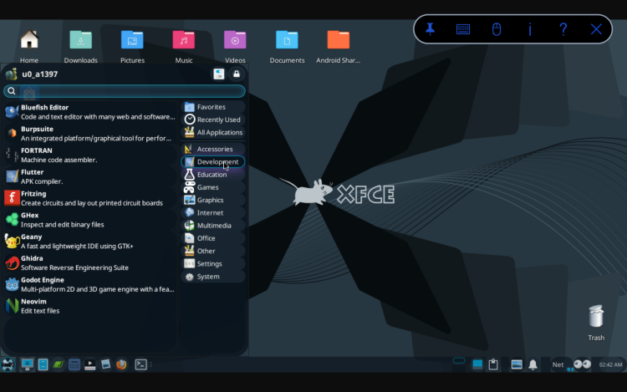627x392 pixels.
Task: Launch Neovim
Action: coord(90,306)
